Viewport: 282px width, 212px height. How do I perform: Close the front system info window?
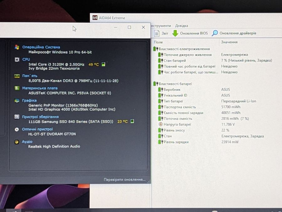(x=143, y=27)
